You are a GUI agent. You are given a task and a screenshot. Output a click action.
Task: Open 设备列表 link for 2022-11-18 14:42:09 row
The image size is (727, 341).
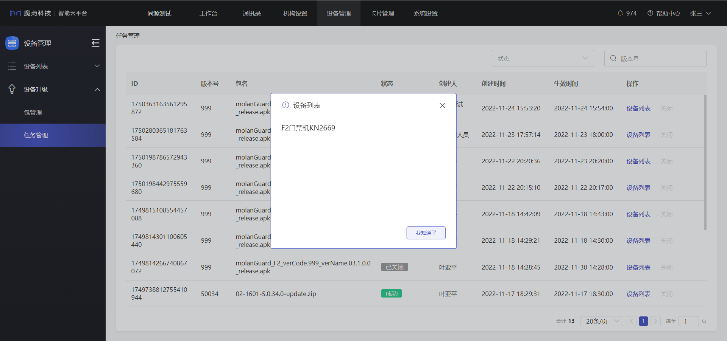[x=638, y=214]
